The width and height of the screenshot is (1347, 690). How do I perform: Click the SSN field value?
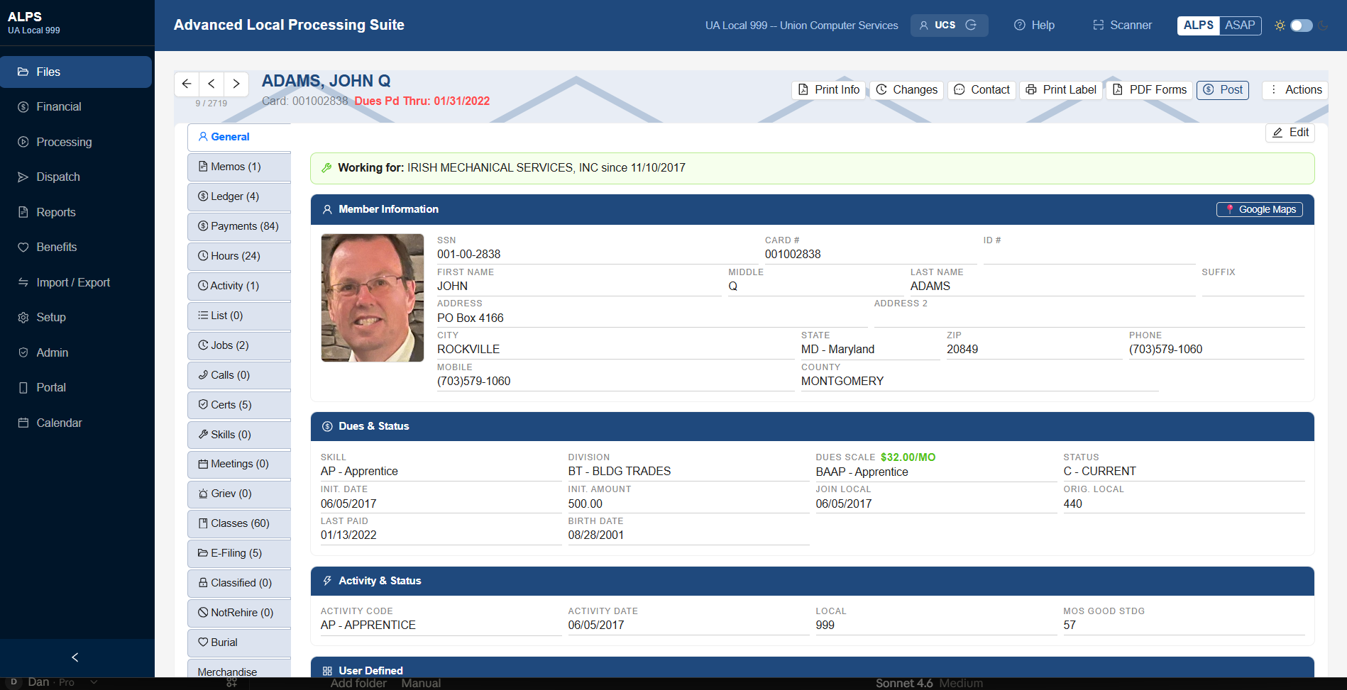pyautogui.click(x=468, y=255)
